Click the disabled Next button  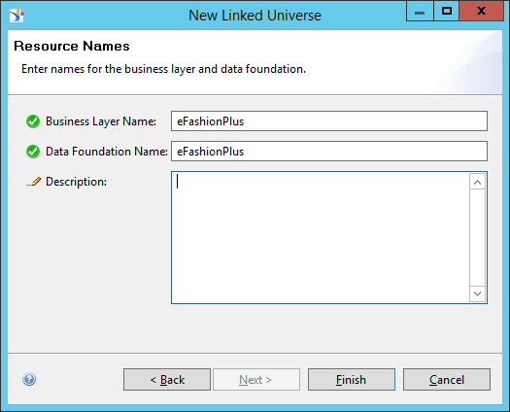click(x=256, y=380)
